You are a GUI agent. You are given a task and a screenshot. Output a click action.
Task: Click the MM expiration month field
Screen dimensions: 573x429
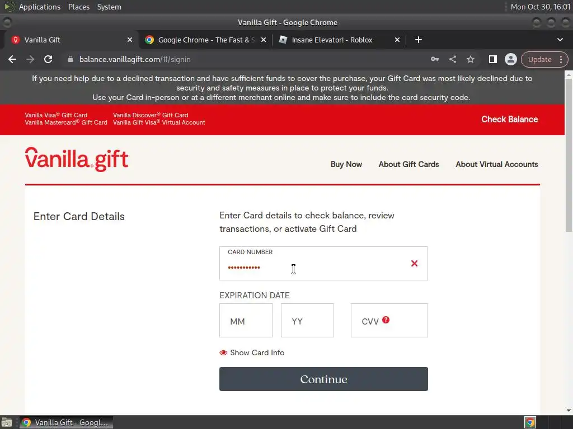[246, 320]
